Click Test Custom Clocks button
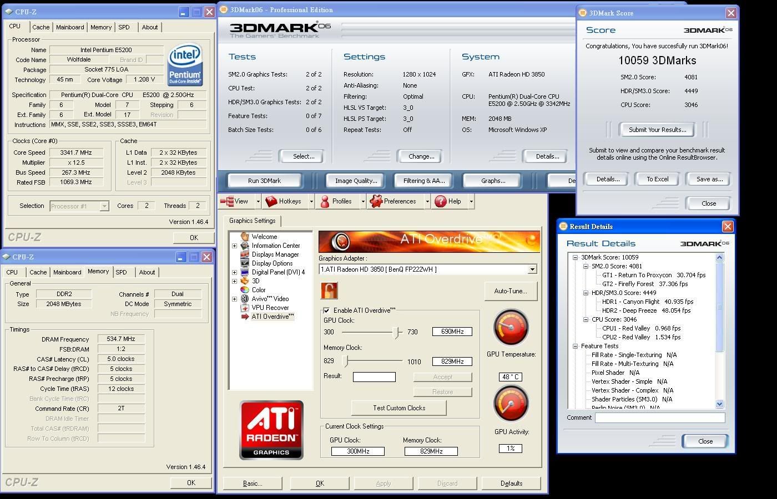This screenshot has height=499, width=777. click(399, 408)
